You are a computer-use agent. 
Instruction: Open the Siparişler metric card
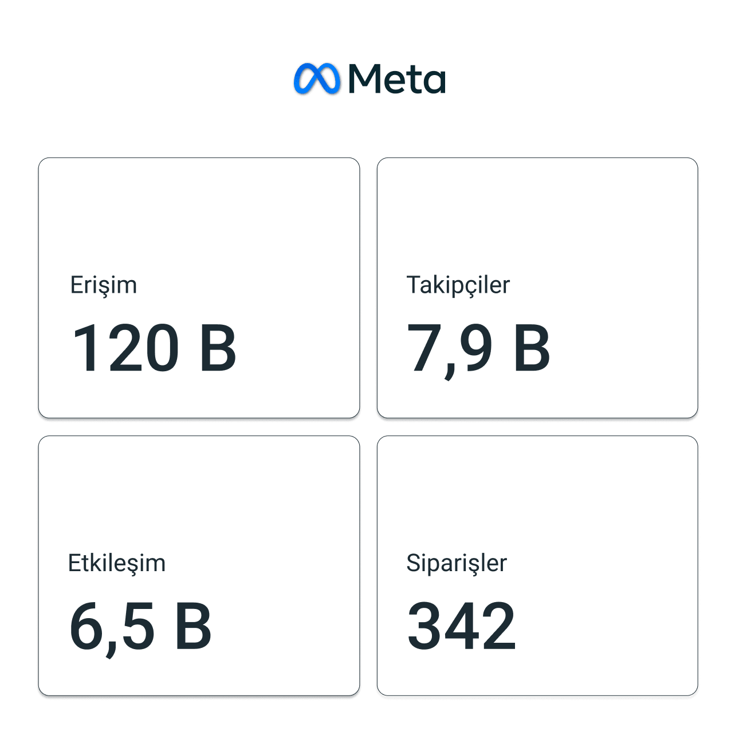click(537, 565)
